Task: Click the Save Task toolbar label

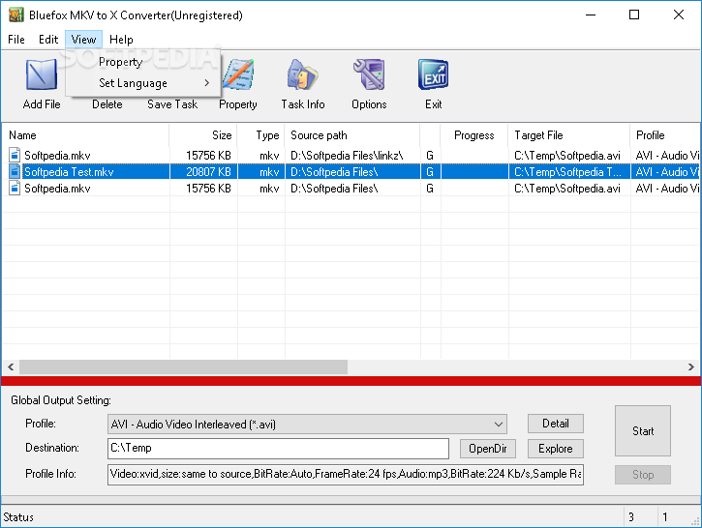Action: point(172,104)
